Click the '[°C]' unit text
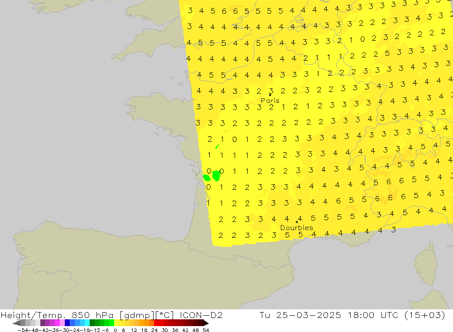 (x=165, y=315)
